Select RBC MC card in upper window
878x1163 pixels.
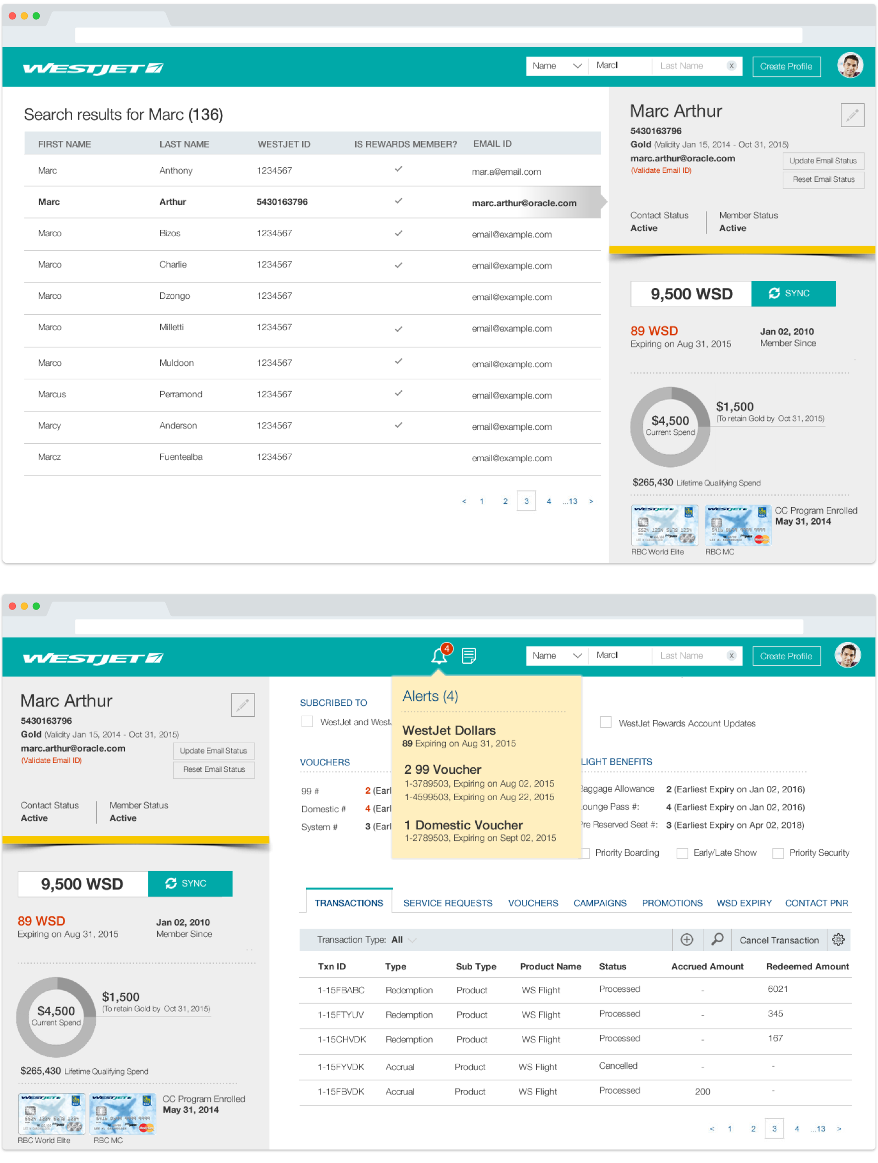tap(738, 525)
